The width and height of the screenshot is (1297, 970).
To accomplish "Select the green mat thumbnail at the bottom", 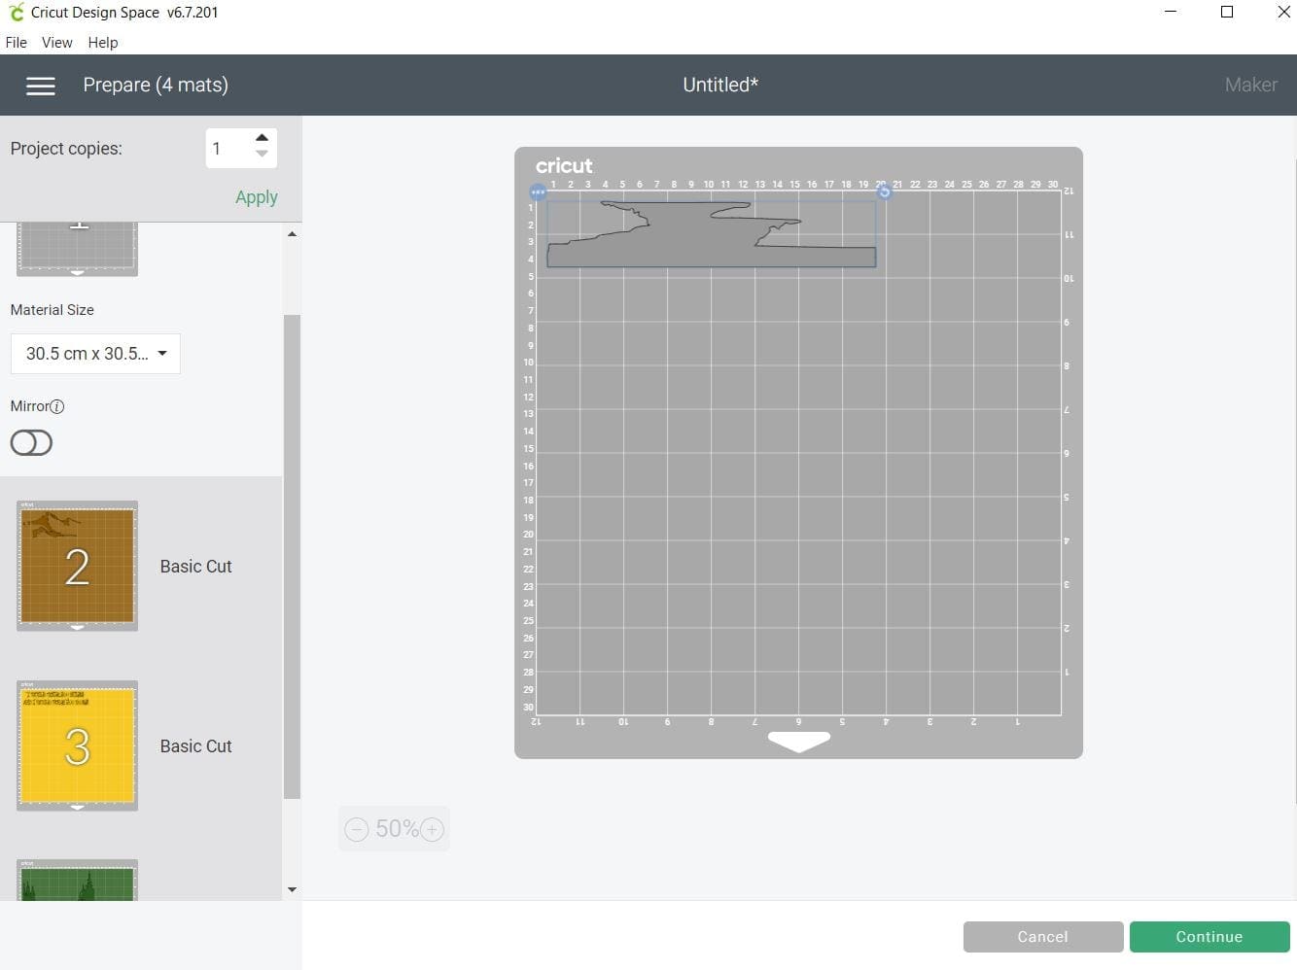I will pos(77,880).
